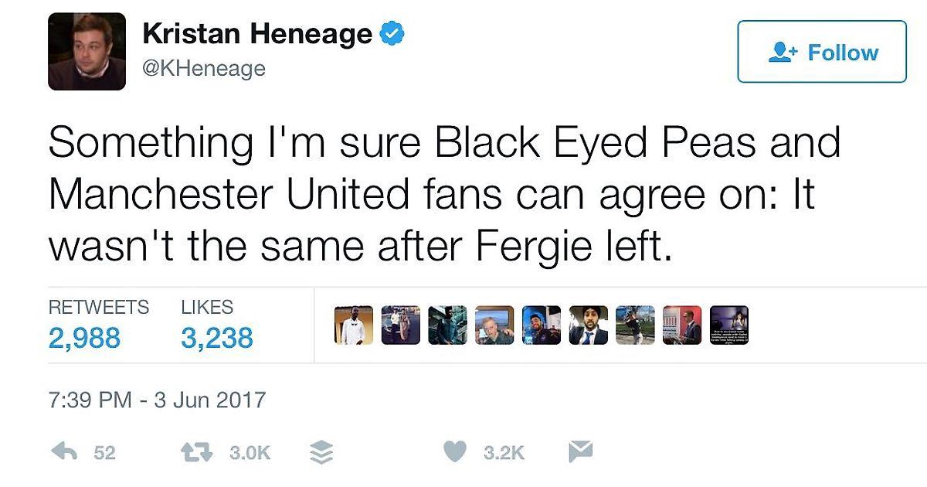This screenshot has height=487, width=927.
Task: Open liker avatar showing a couple standing
Action: click(x=401, y=325)
